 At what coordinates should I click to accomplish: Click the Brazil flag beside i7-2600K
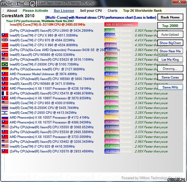(5, 64)
